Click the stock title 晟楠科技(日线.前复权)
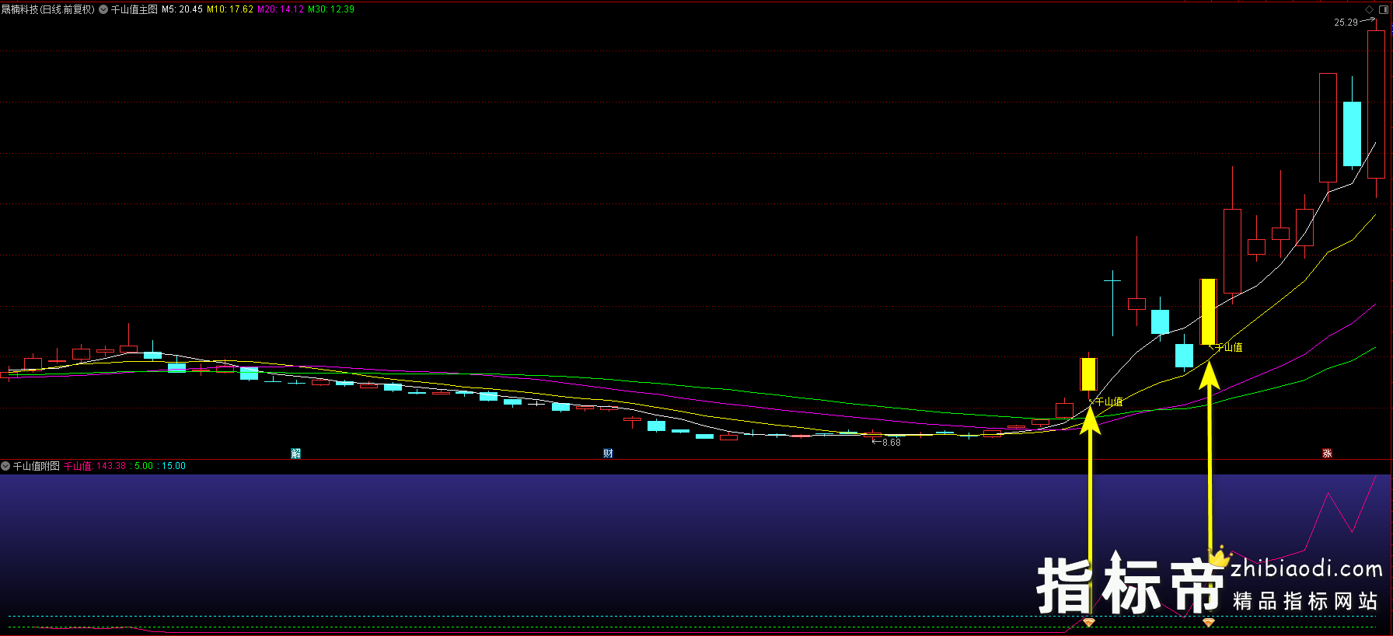Image resolution: width=1393 pixels, height=636 pixels. coord(48,9)
